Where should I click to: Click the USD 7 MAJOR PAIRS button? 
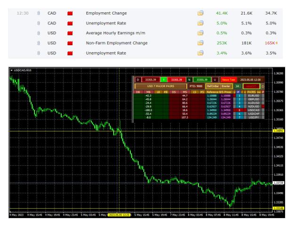tap(161, 86)
